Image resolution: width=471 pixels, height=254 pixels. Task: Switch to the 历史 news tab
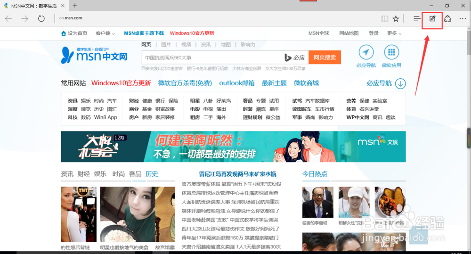[152, 174]
